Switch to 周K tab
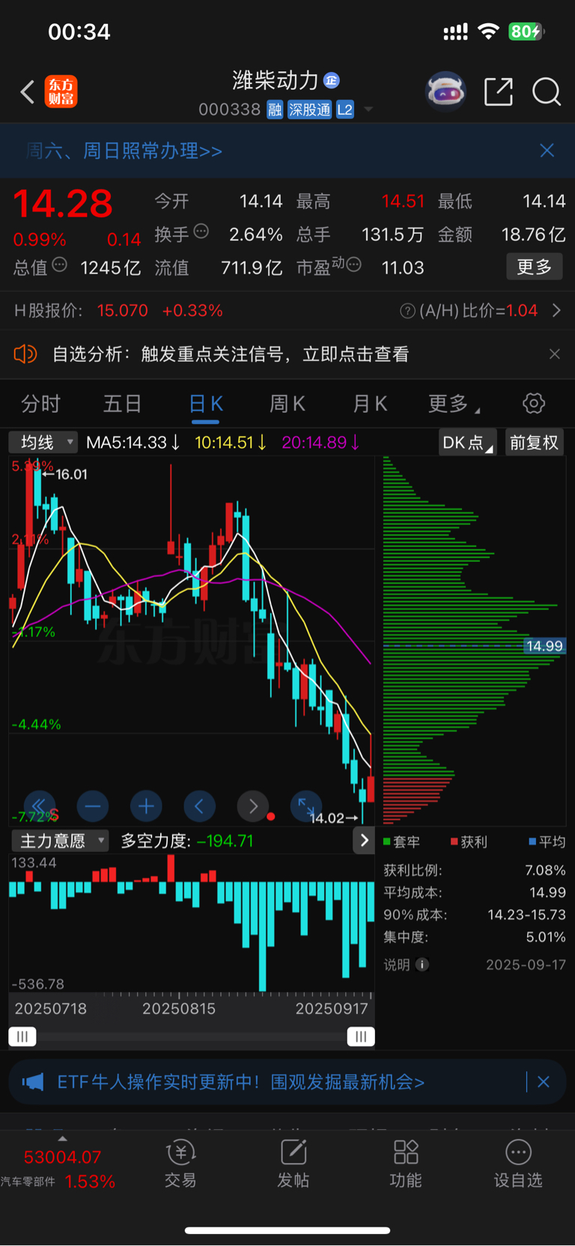 click(287, 404)
